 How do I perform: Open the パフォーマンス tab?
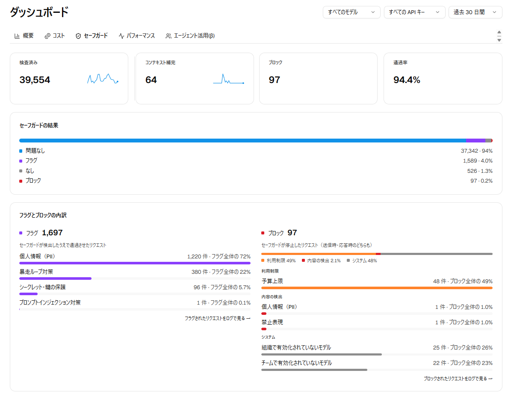pos(136,36)
